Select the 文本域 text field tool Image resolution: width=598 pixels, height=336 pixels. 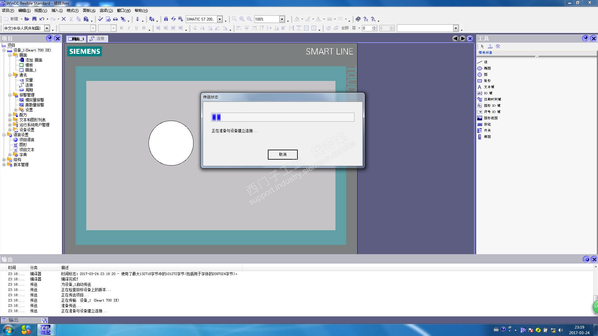click(x=489, y=87)
